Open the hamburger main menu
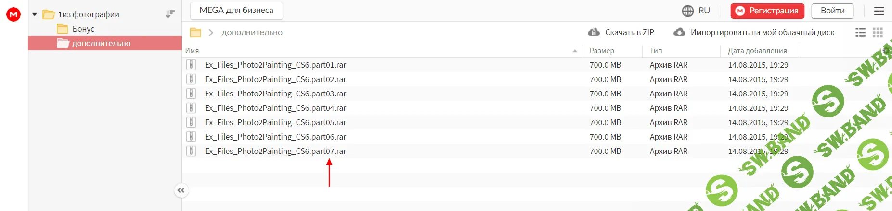Image resolution: width=892 pixels, height=211 pixels. pyautogui.click(x=879, y=11)
